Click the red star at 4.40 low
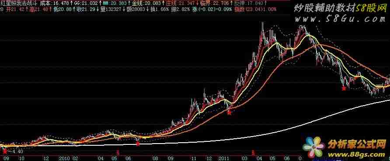Screen dimensions: 390x161 (5, 149)
